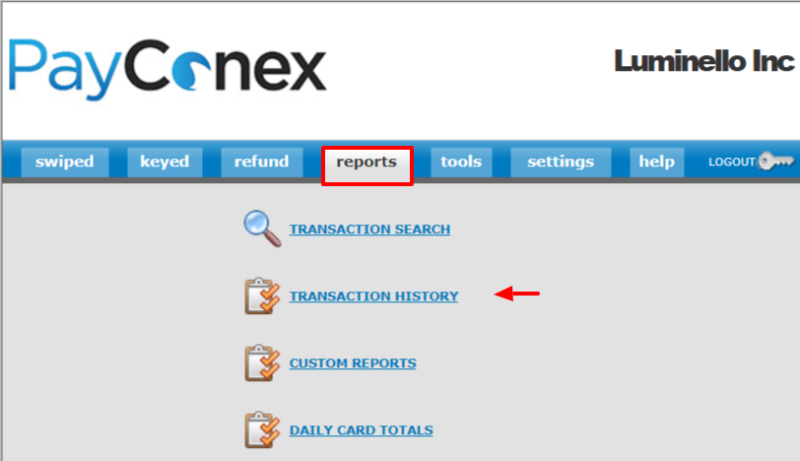Click the PayConex logo

[x=167, y=69]
